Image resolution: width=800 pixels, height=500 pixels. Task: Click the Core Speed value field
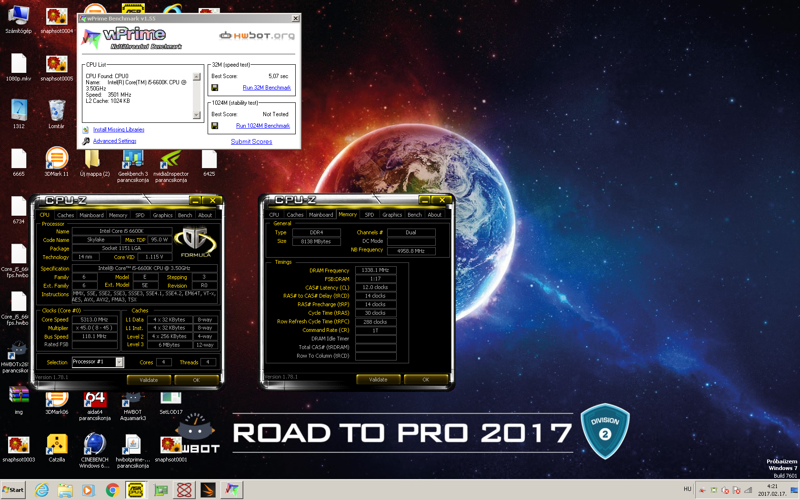tap(94, 320)
